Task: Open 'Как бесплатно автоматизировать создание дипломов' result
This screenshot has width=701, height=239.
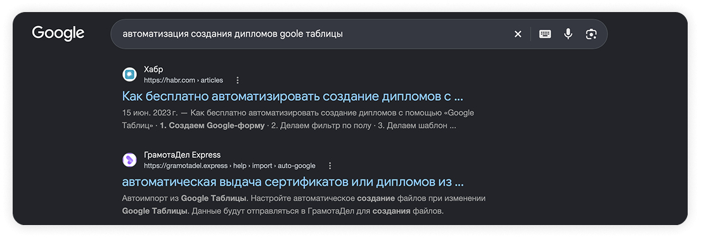Action: pos(293,96)
